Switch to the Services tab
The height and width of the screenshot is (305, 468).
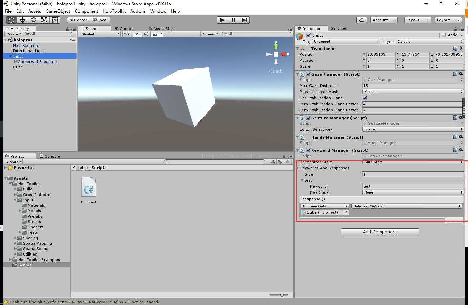(339, 28)
